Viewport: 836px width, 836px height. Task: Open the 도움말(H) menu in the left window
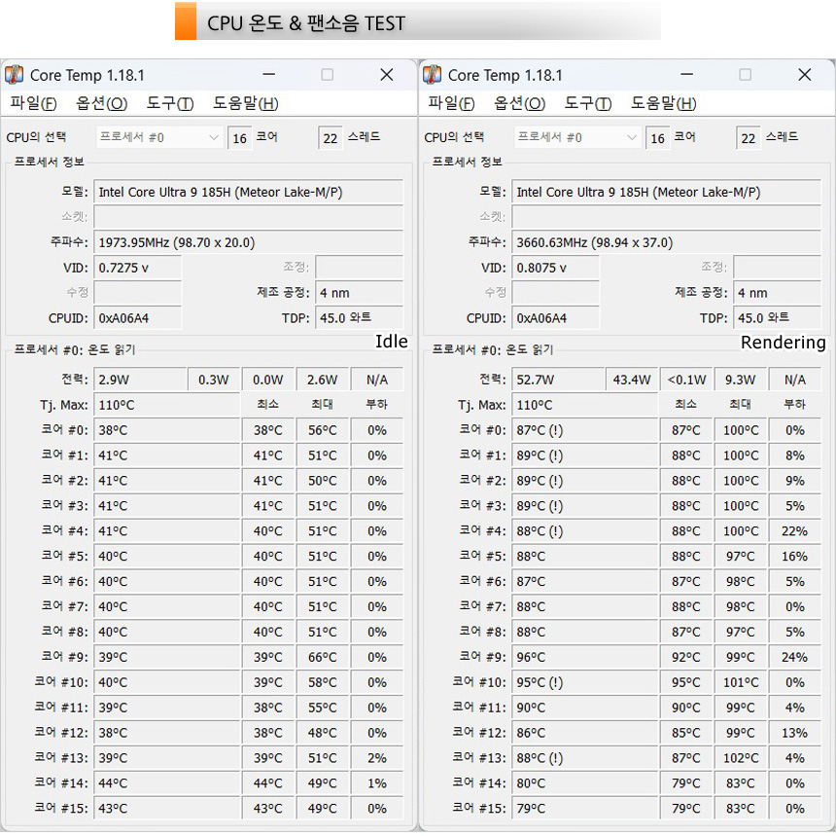pos(245,103)
